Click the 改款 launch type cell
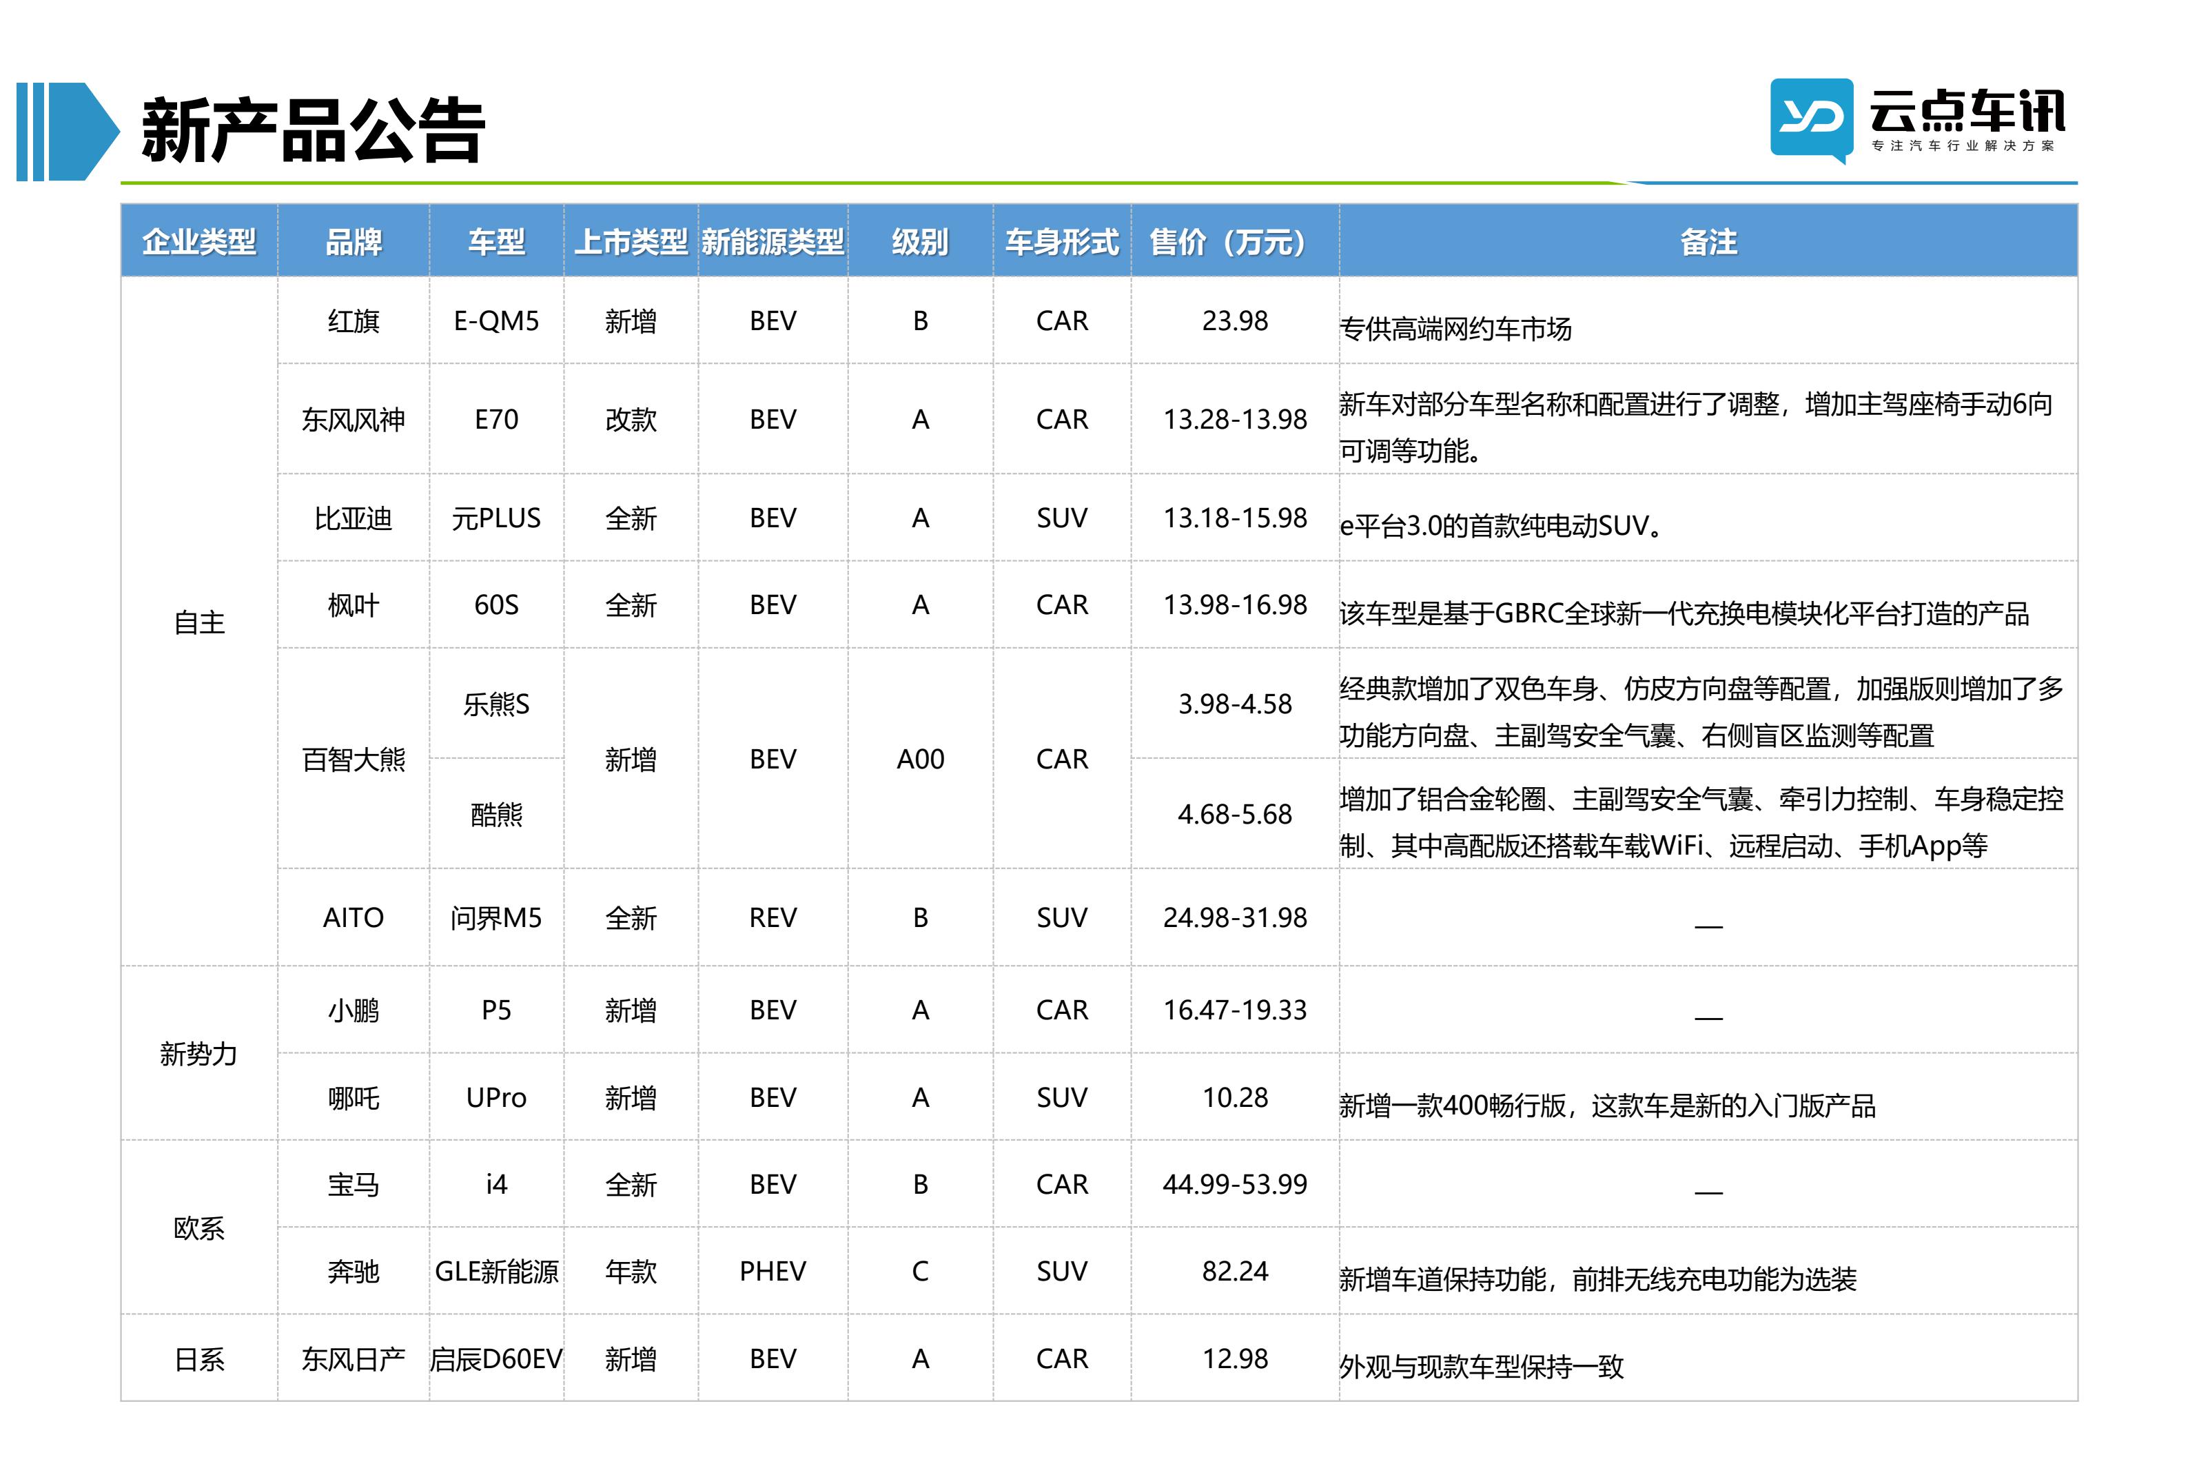This screenshot has height=1466, width=2199. click(631, 419)
